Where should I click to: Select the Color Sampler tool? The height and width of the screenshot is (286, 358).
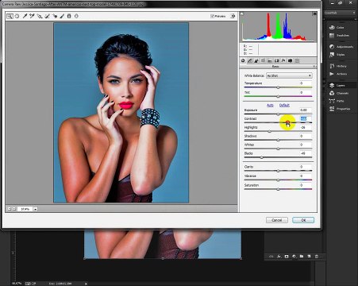32,16
